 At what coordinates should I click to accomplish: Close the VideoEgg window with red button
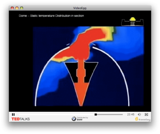click(x=12, y=8)
